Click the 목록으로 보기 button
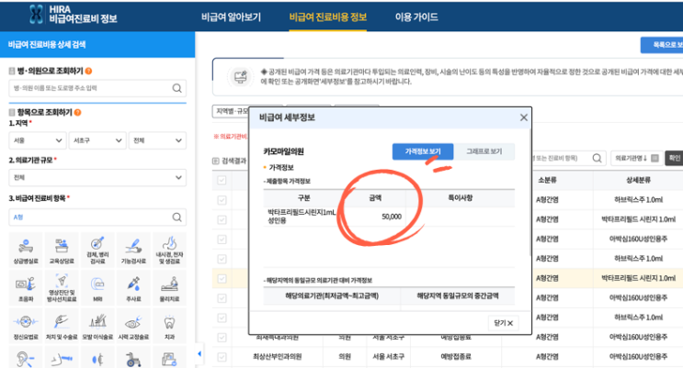Viewport: 683px width, 368px height. tap(662, 45)
